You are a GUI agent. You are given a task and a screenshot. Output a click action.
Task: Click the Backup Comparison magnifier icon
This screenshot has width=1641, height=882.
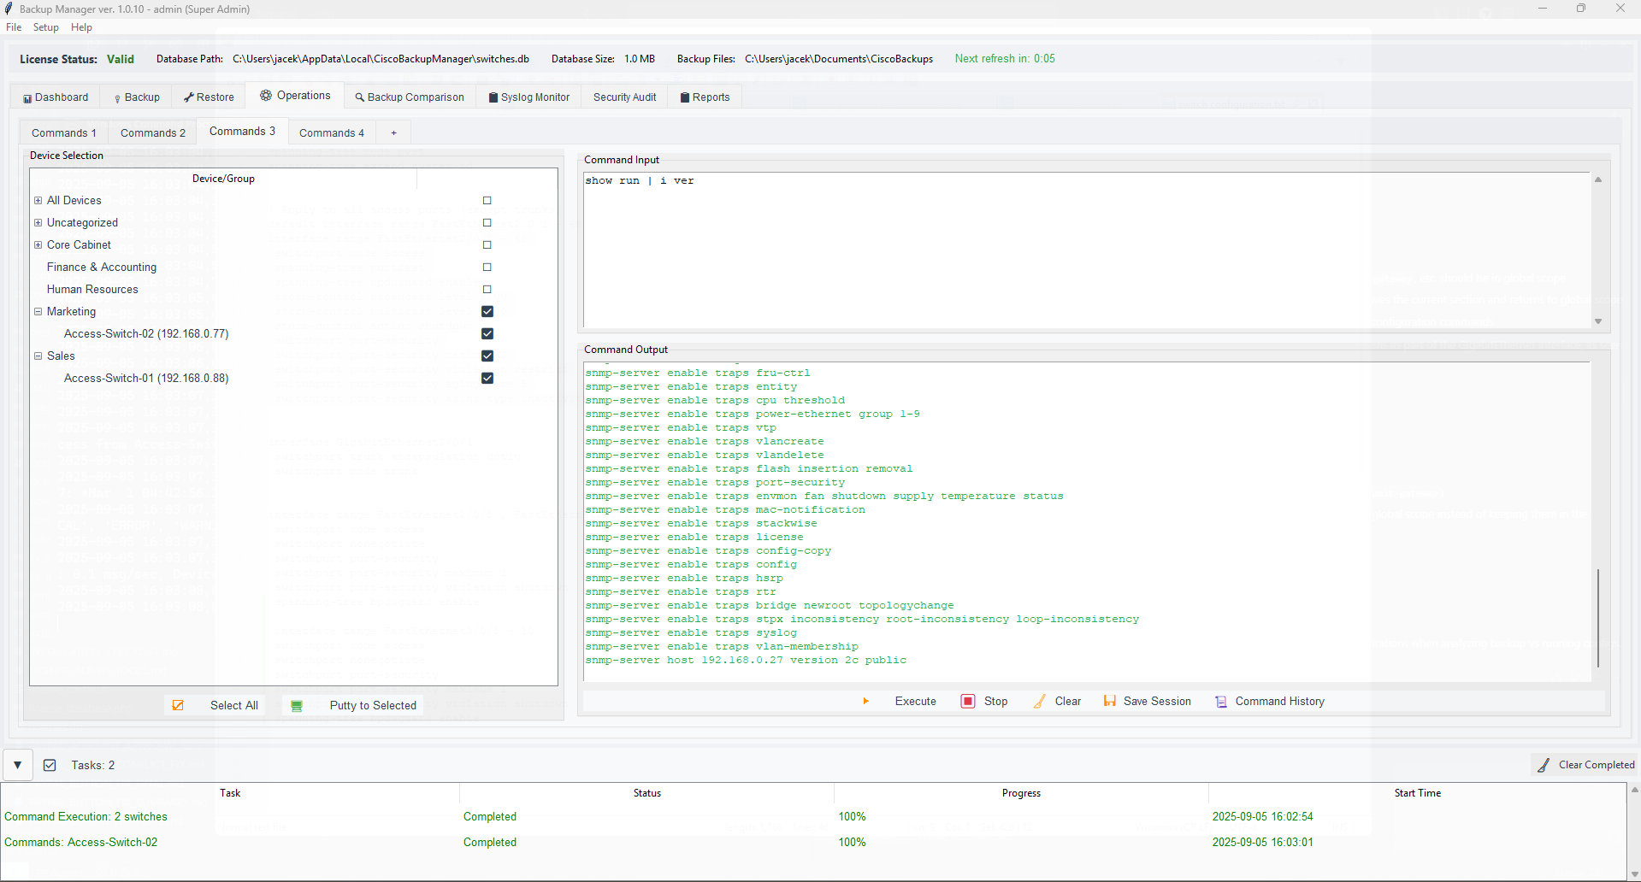point(360,97)
